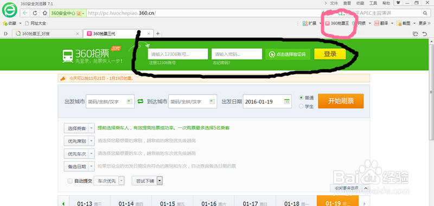Expand the 截图 dropdown arrow
Screen dimensions: 434x206
pyautogui.click(x=414, y=23)
